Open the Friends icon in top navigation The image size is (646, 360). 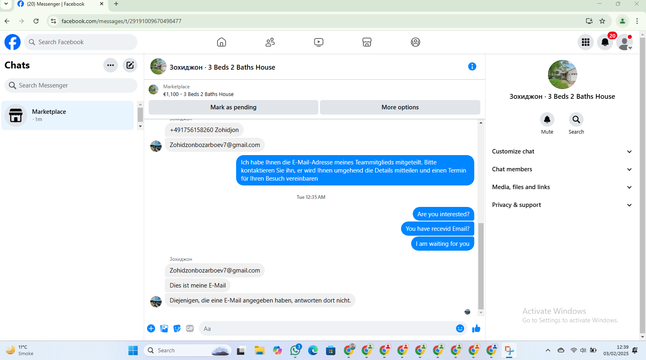(270, 42)
